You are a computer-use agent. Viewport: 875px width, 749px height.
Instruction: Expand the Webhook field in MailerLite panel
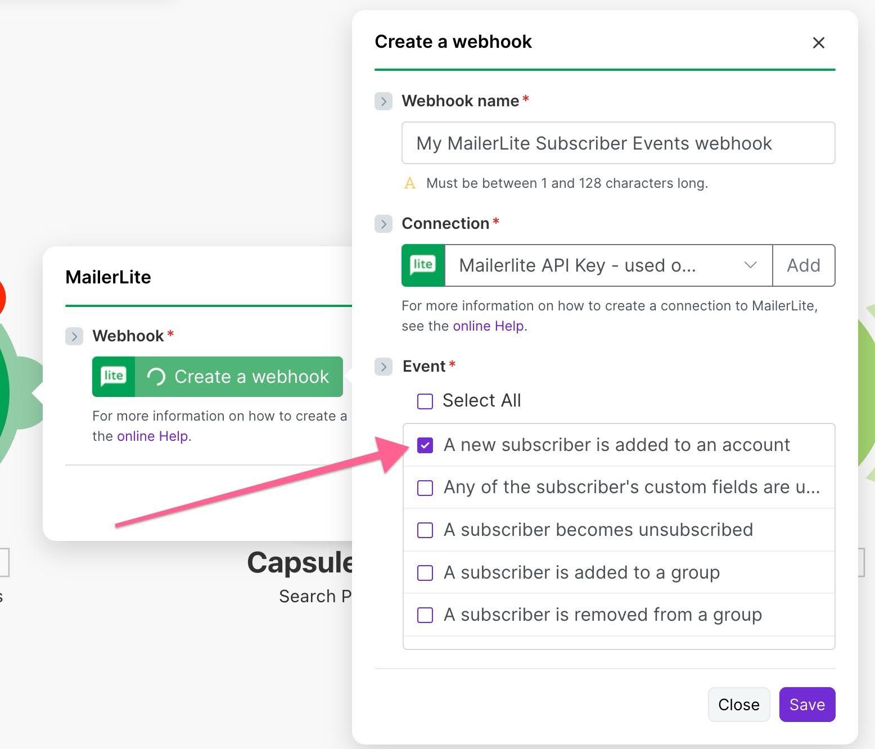(x=74, y=336)
